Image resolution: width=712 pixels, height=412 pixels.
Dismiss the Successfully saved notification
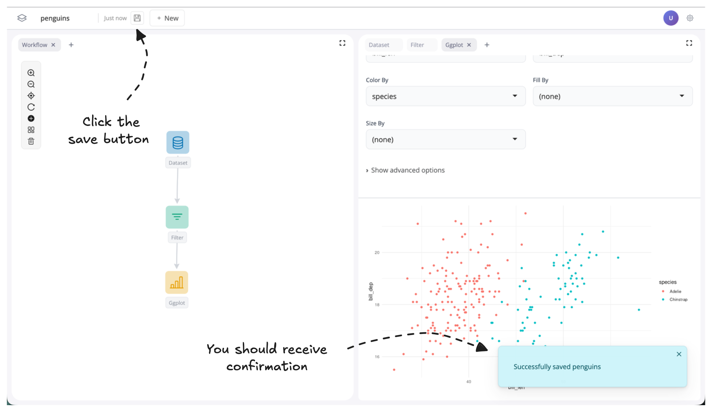(679, 355)
